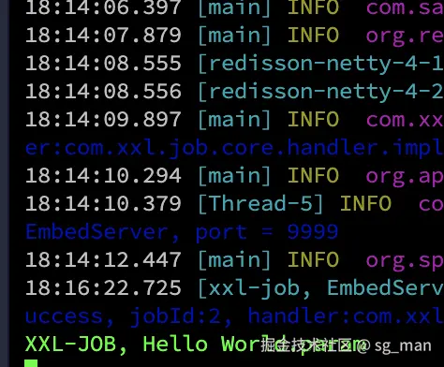Click the green XXL-JOB text

(70, 345)
